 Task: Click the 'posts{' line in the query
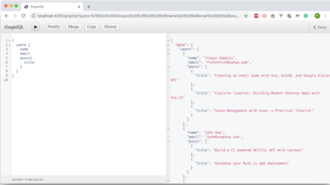[x=26, y=58]
